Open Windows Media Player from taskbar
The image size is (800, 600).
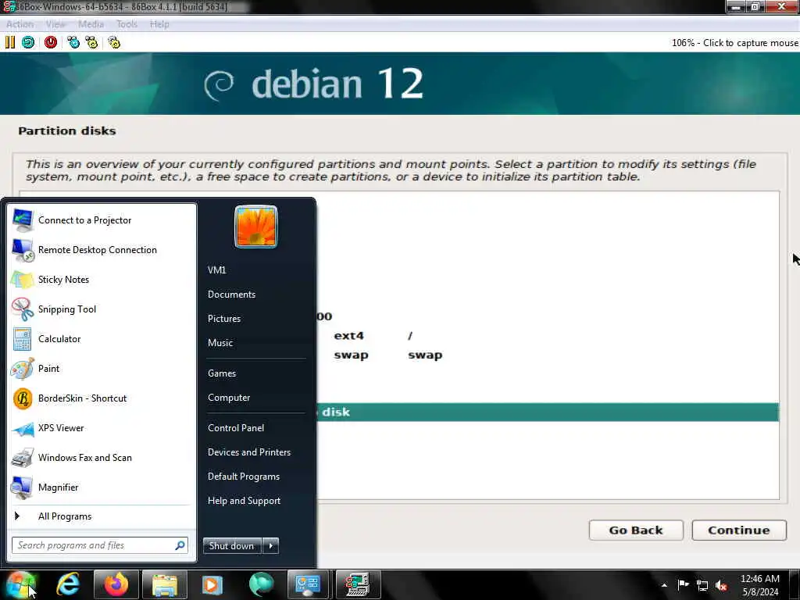212,584
